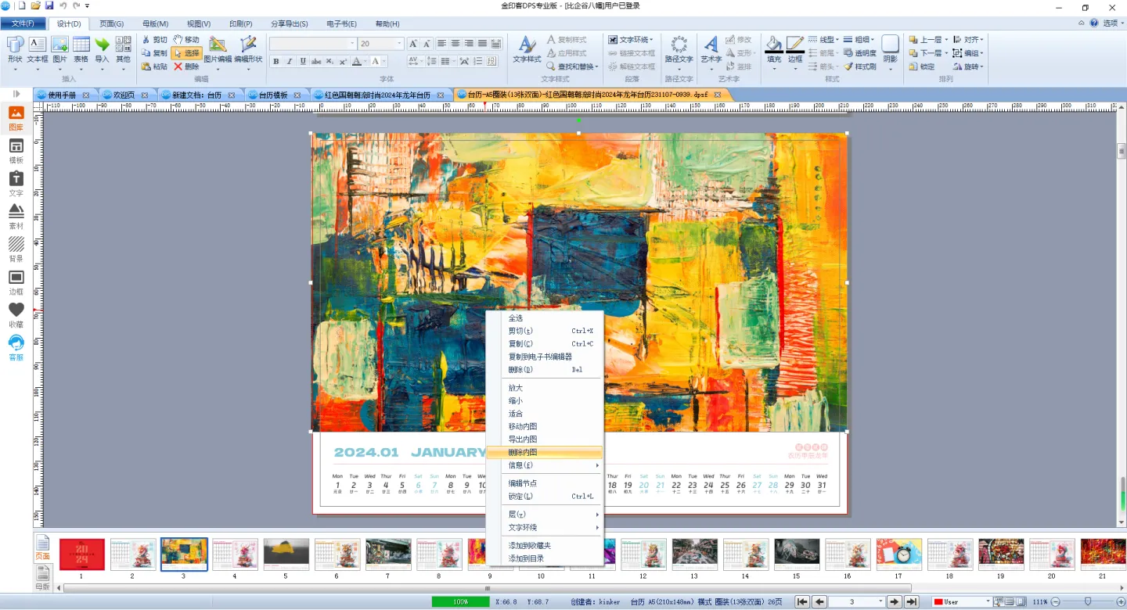The height and width of the screenshot is (610, 1127).
Task: Toggle italic text formatting
Action: click(289, 62)
